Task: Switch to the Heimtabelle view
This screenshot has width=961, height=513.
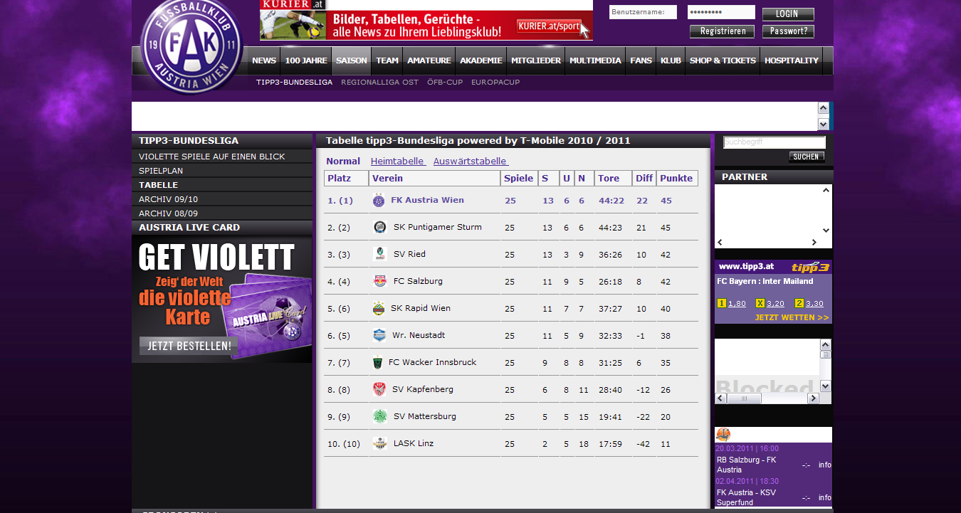Action: 398,162
